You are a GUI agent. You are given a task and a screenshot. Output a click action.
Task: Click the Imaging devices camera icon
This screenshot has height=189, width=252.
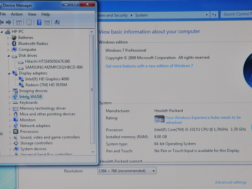point(15,91)
